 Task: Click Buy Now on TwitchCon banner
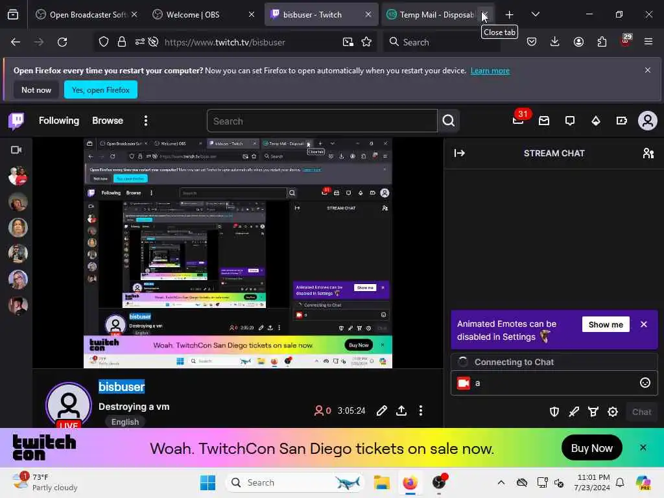[591, 448]
